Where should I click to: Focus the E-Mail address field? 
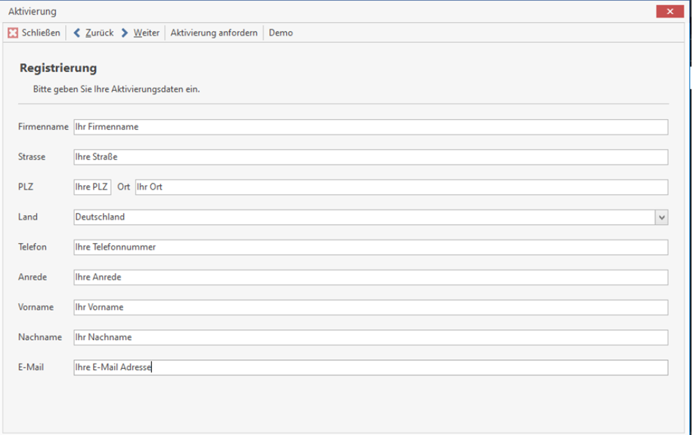click(x=370, y=368)
